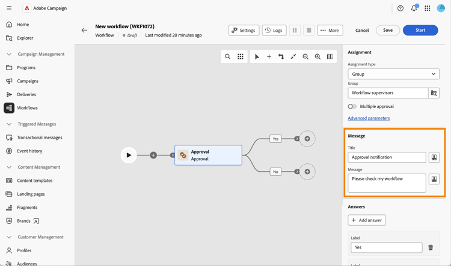Open personalization icon beside Title field
This screenshot has height=266, width=451.
434,157
